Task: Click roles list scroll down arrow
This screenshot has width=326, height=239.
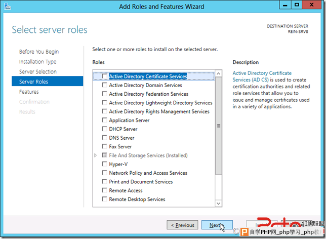Action: [x=218, y=204]
